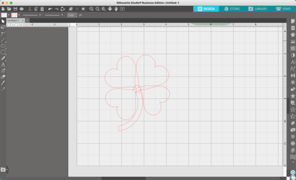Switch to the DESIGN tab
This screenshot has height=180, width=296.
tap(206, 9)
